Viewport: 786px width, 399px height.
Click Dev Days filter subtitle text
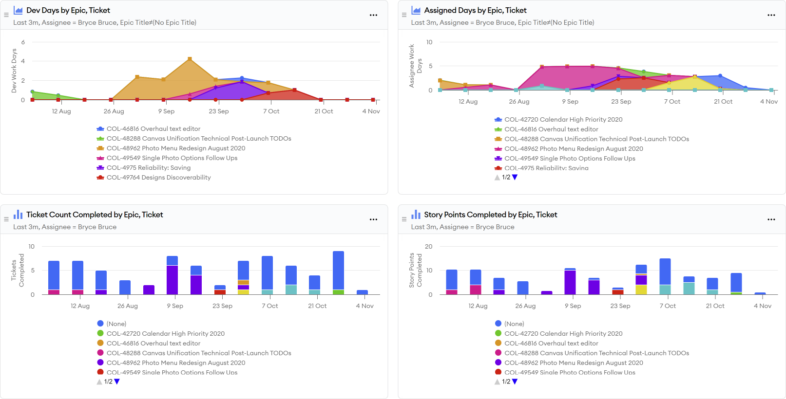[x=105, y=23]
